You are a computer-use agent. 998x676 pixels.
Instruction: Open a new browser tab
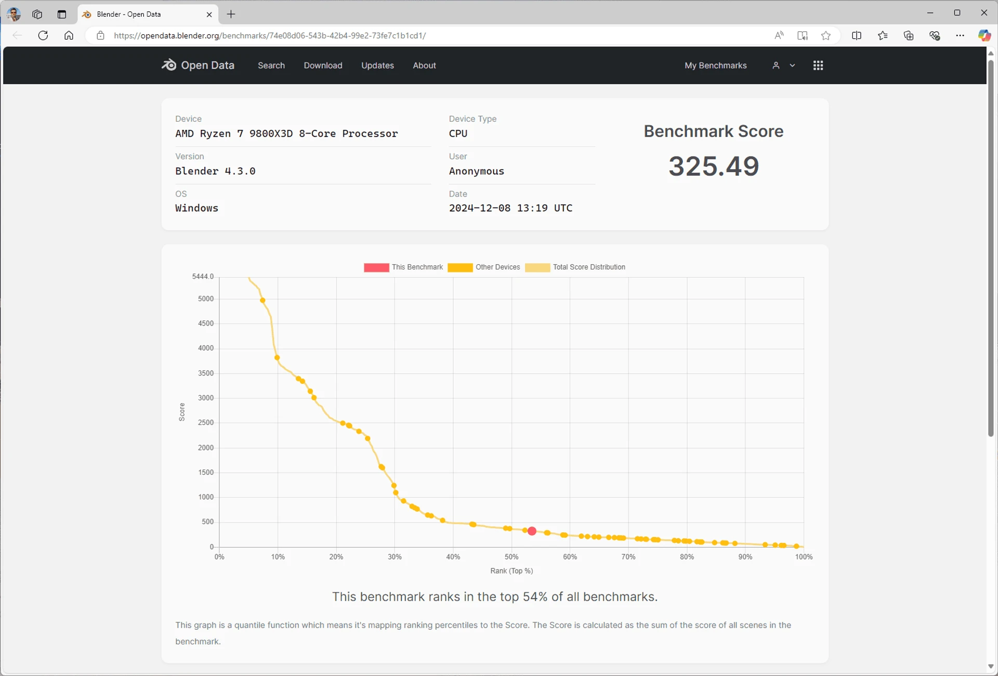pyautogui.click(x=231, y=14)
